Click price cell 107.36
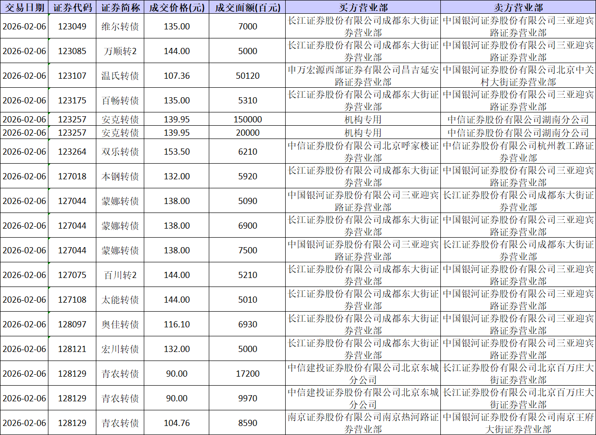 pyautogui.click(x=177, y=76)
